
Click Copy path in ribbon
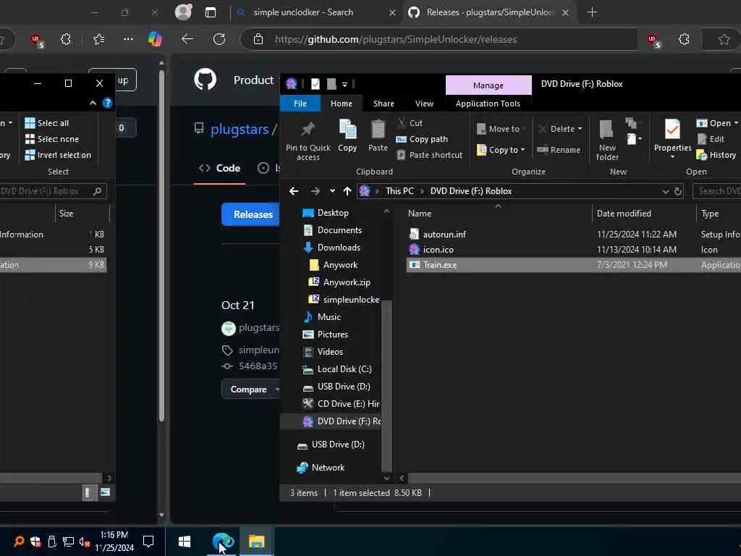click(422, 139)
